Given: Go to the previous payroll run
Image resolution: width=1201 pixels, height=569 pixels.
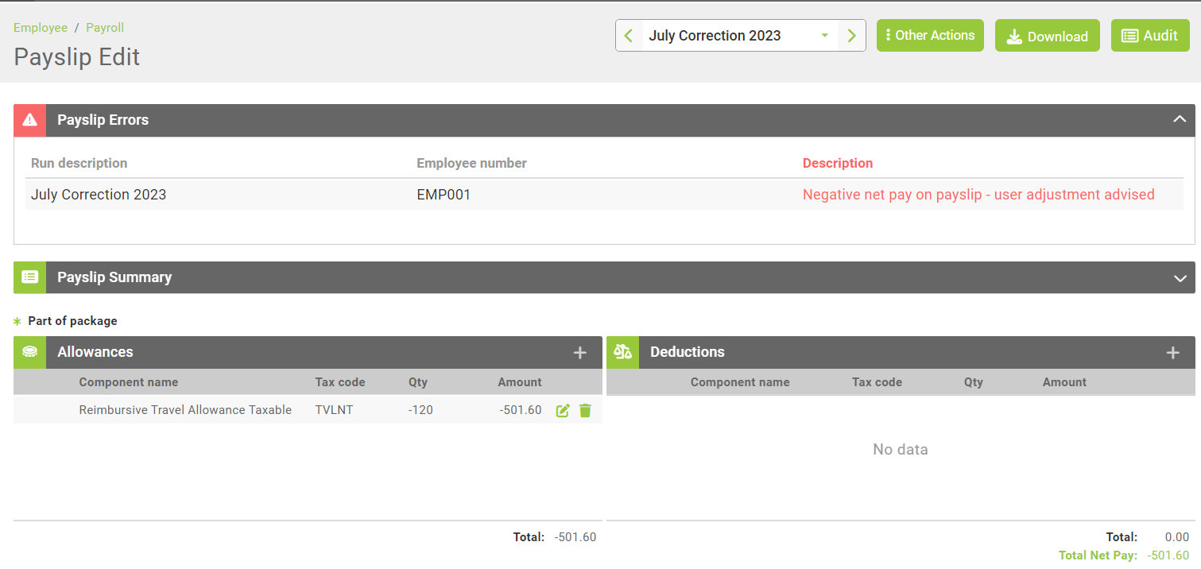Looking at the screenshot, I should 629,36.
